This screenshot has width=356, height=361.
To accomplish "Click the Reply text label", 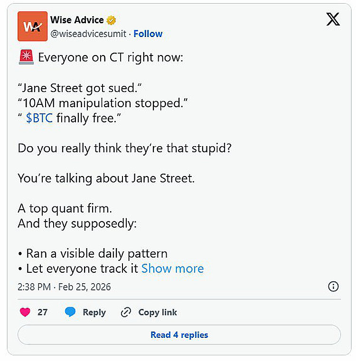I will (94, 312).
